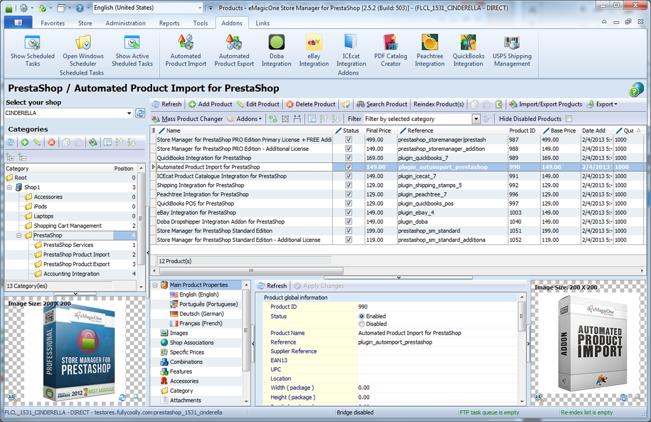The height and width of the screenshot is (422, 651).
Task: Click the Supplier Reference input field
Action: pos(437,351)
